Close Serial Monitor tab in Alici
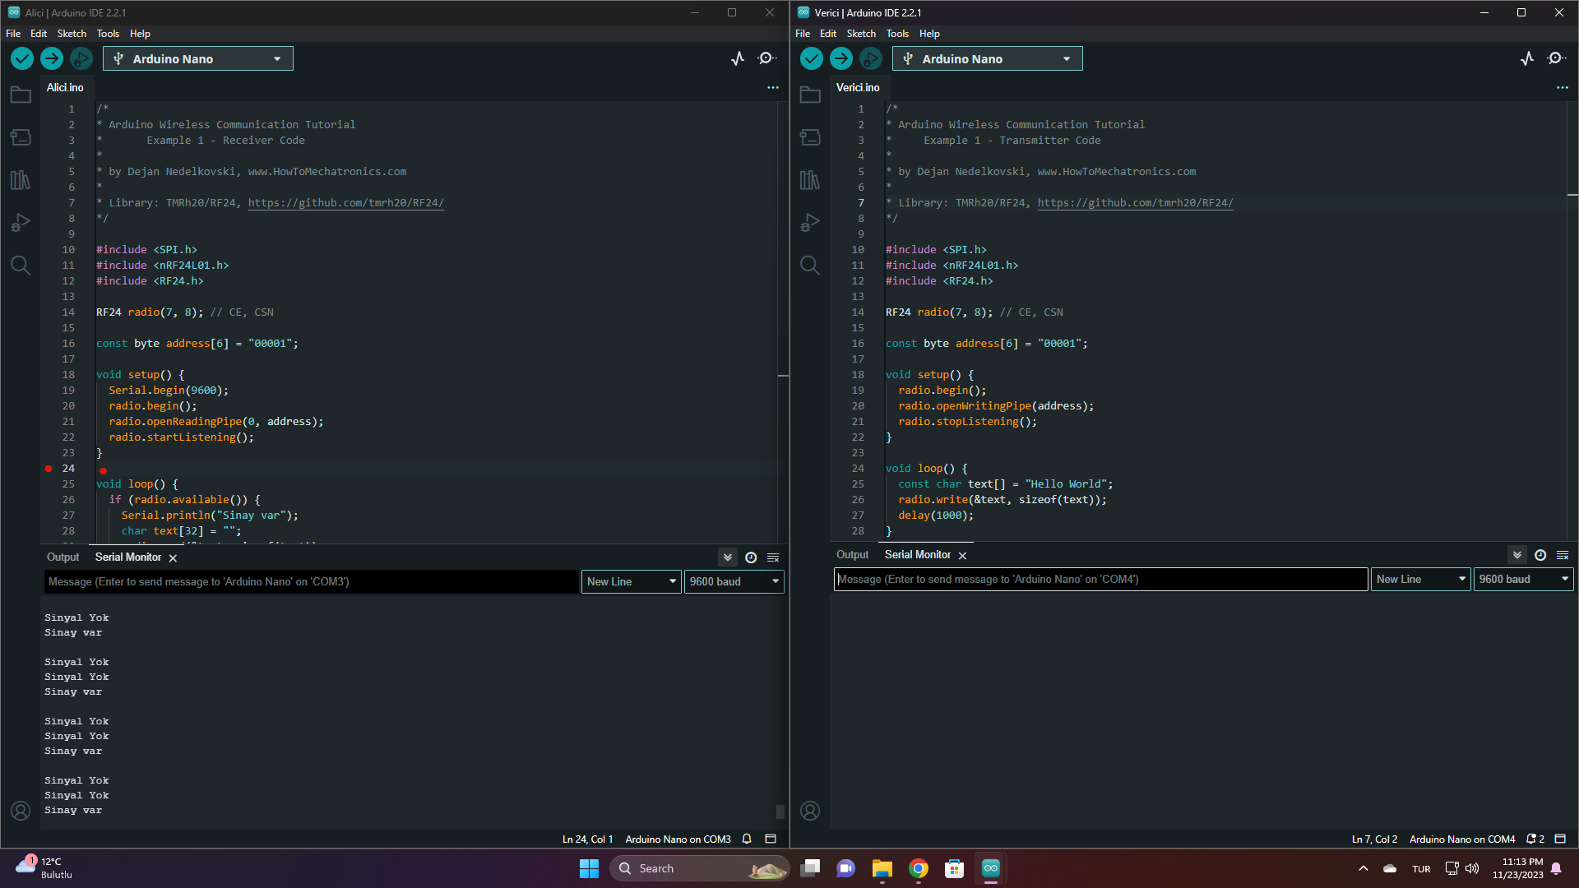The width and height of the screenshot is (1579, 888). coord(173,557)
